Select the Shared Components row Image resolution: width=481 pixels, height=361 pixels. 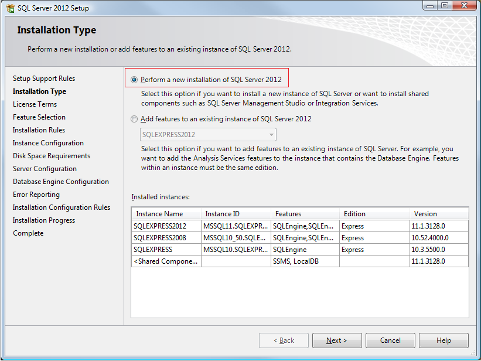pos(300,261)
